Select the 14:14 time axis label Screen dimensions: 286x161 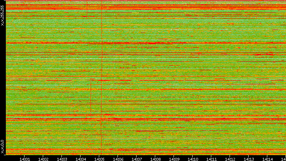pos(267,159)
